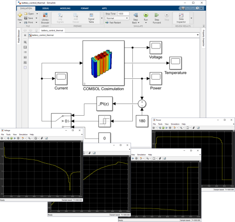Open the MODELING ribbon tab
Image resolution: width=235 pixels, height=222 pixels.
(65, 8)
